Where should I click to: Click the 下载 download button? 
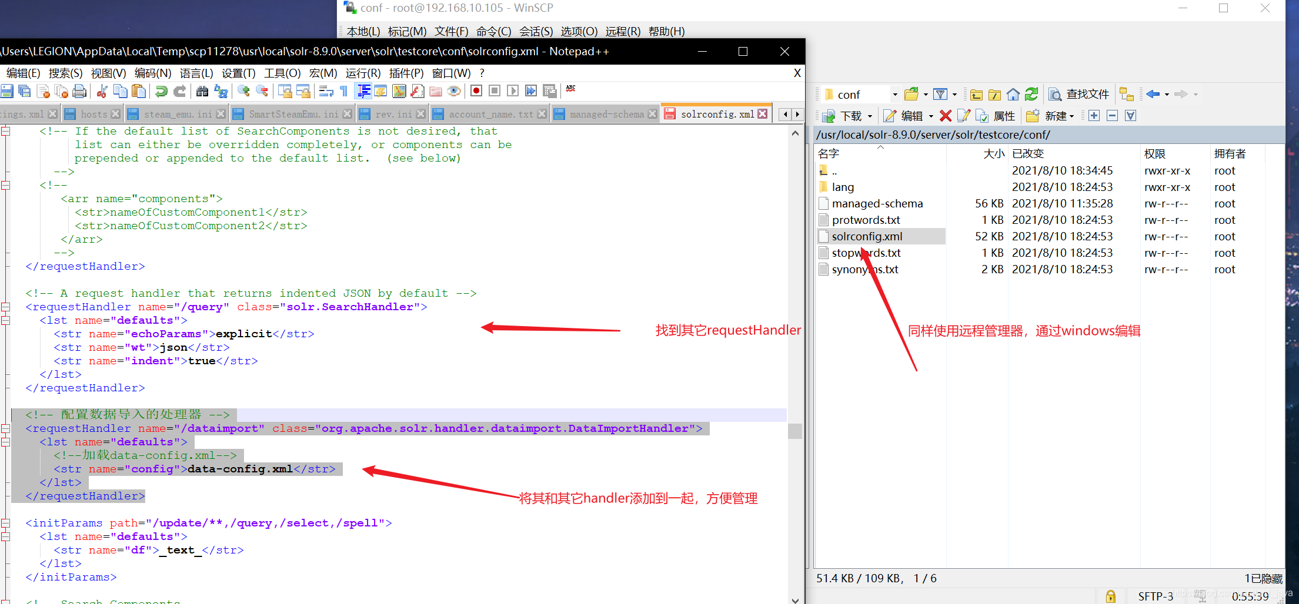pos(842,116)
